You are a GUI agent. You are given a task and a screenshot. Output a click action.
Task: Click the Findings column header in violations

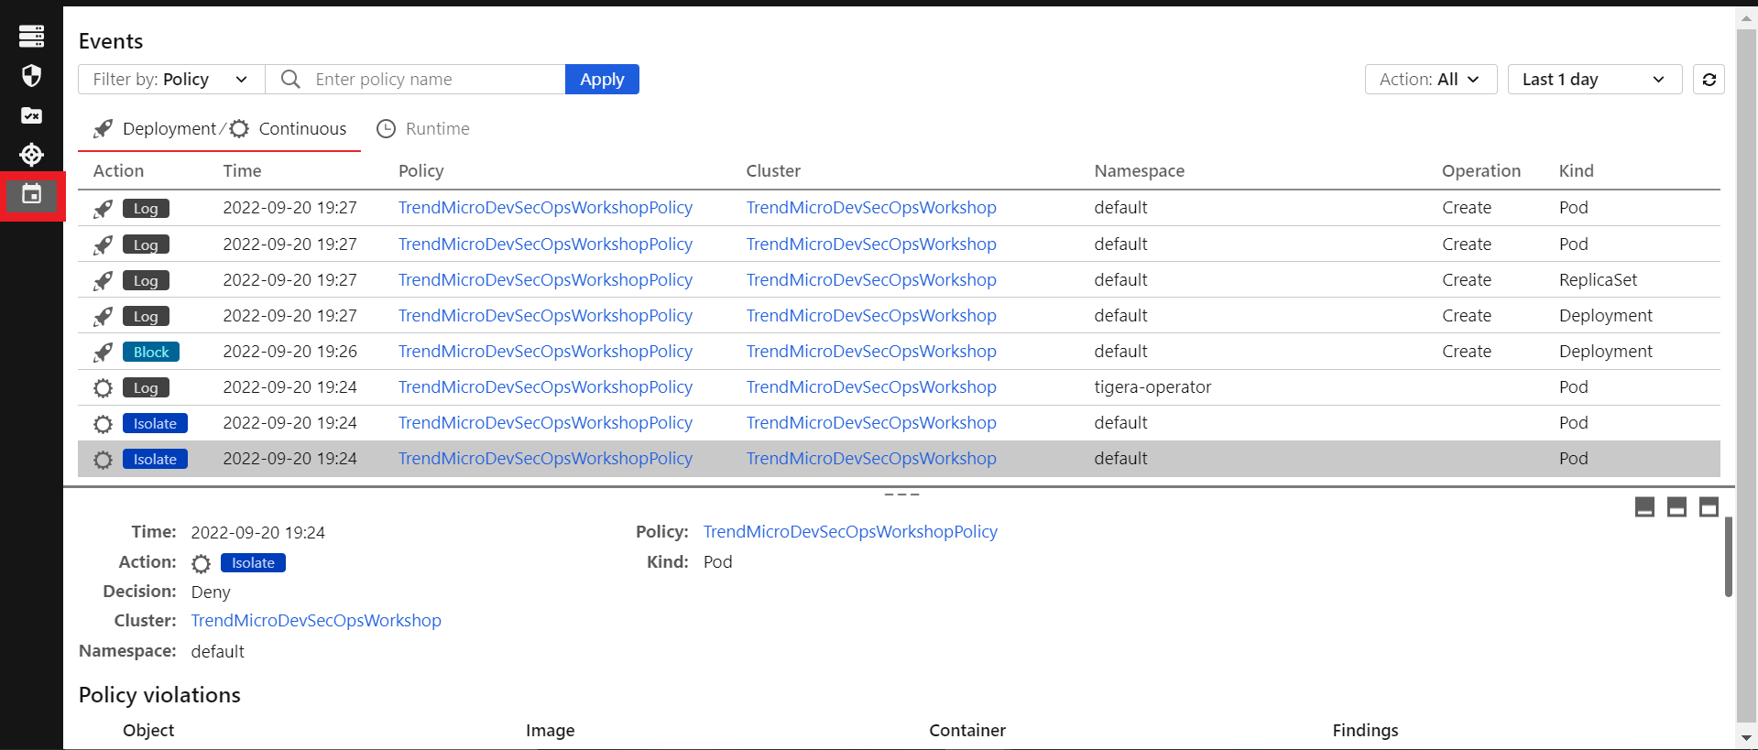coord(1365,731)
